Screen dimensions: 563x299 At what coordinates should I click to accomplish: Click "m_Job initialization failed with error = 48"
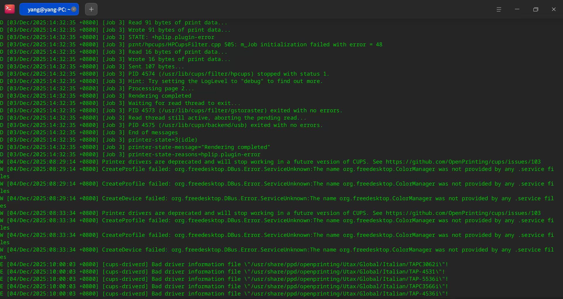pos(311,45)
